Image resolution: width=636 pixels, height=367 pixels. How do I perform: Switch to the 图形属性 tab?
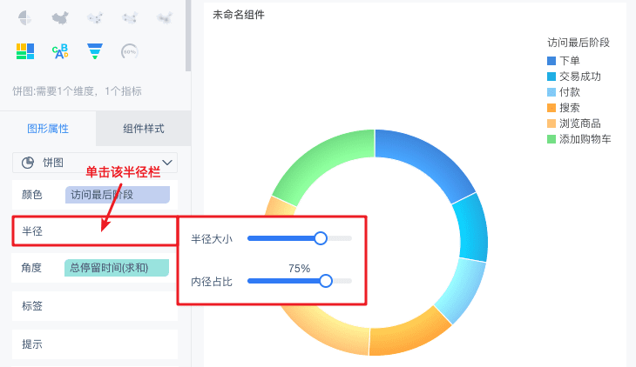point(48,129)
